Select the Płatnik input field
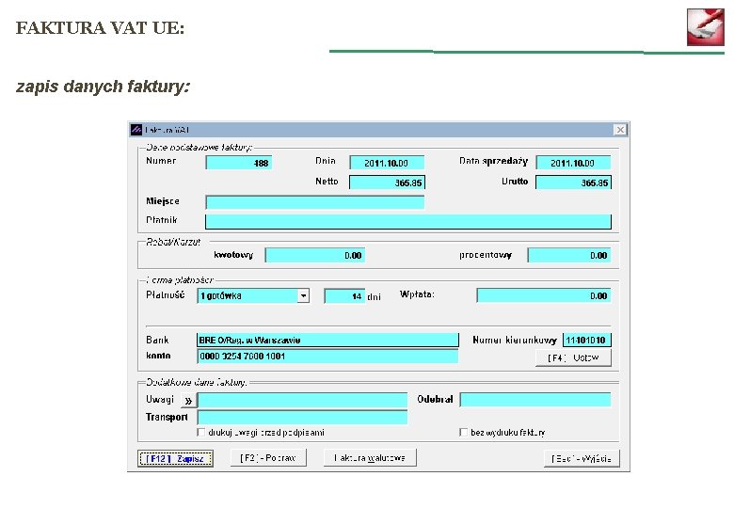Viewport: 734px width, 508px height. (408, 222)
